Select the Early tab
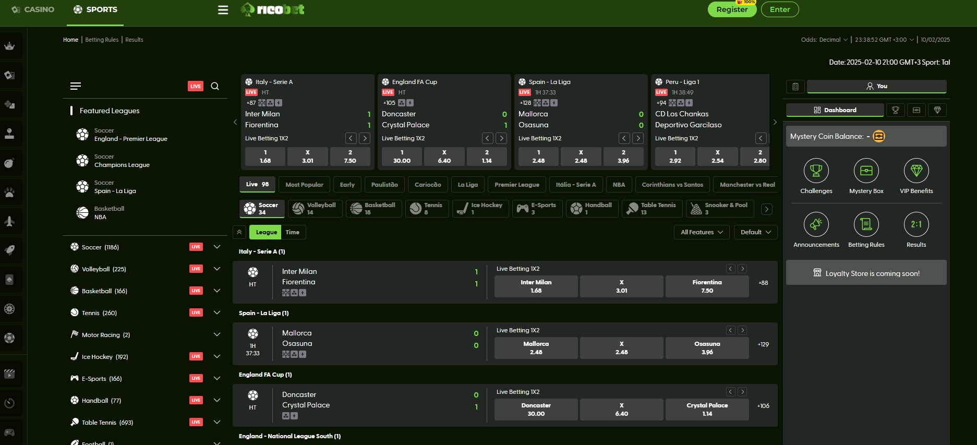This screenshot has height=445, width=977. (x=347, y=185)
